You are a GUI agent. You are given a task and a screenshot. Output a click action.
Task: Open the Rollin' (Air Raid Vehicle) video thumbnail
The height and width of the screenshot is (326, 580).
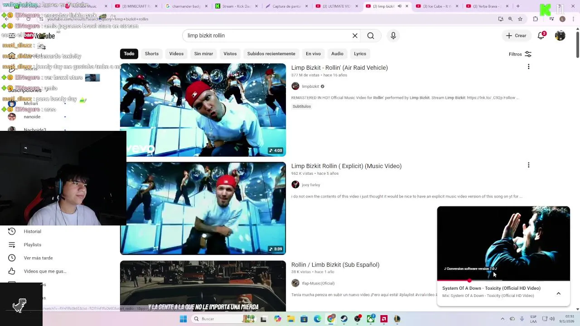click(203, 110)
